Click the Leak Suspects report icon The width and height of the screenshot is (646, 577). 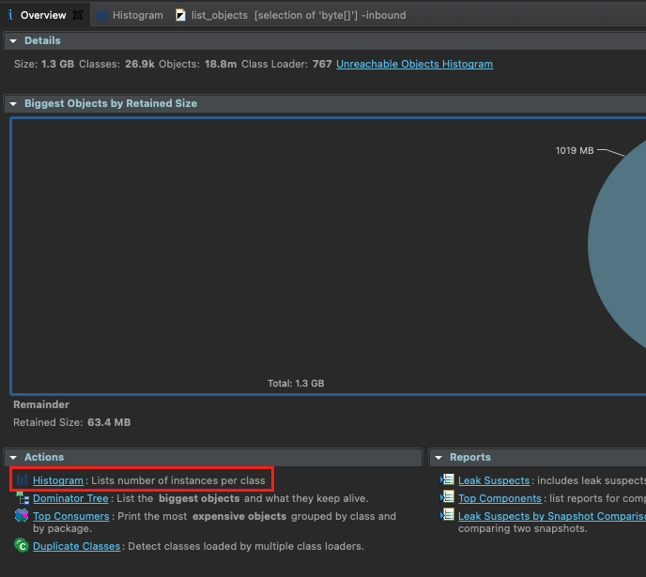click(x=447, y=479)
